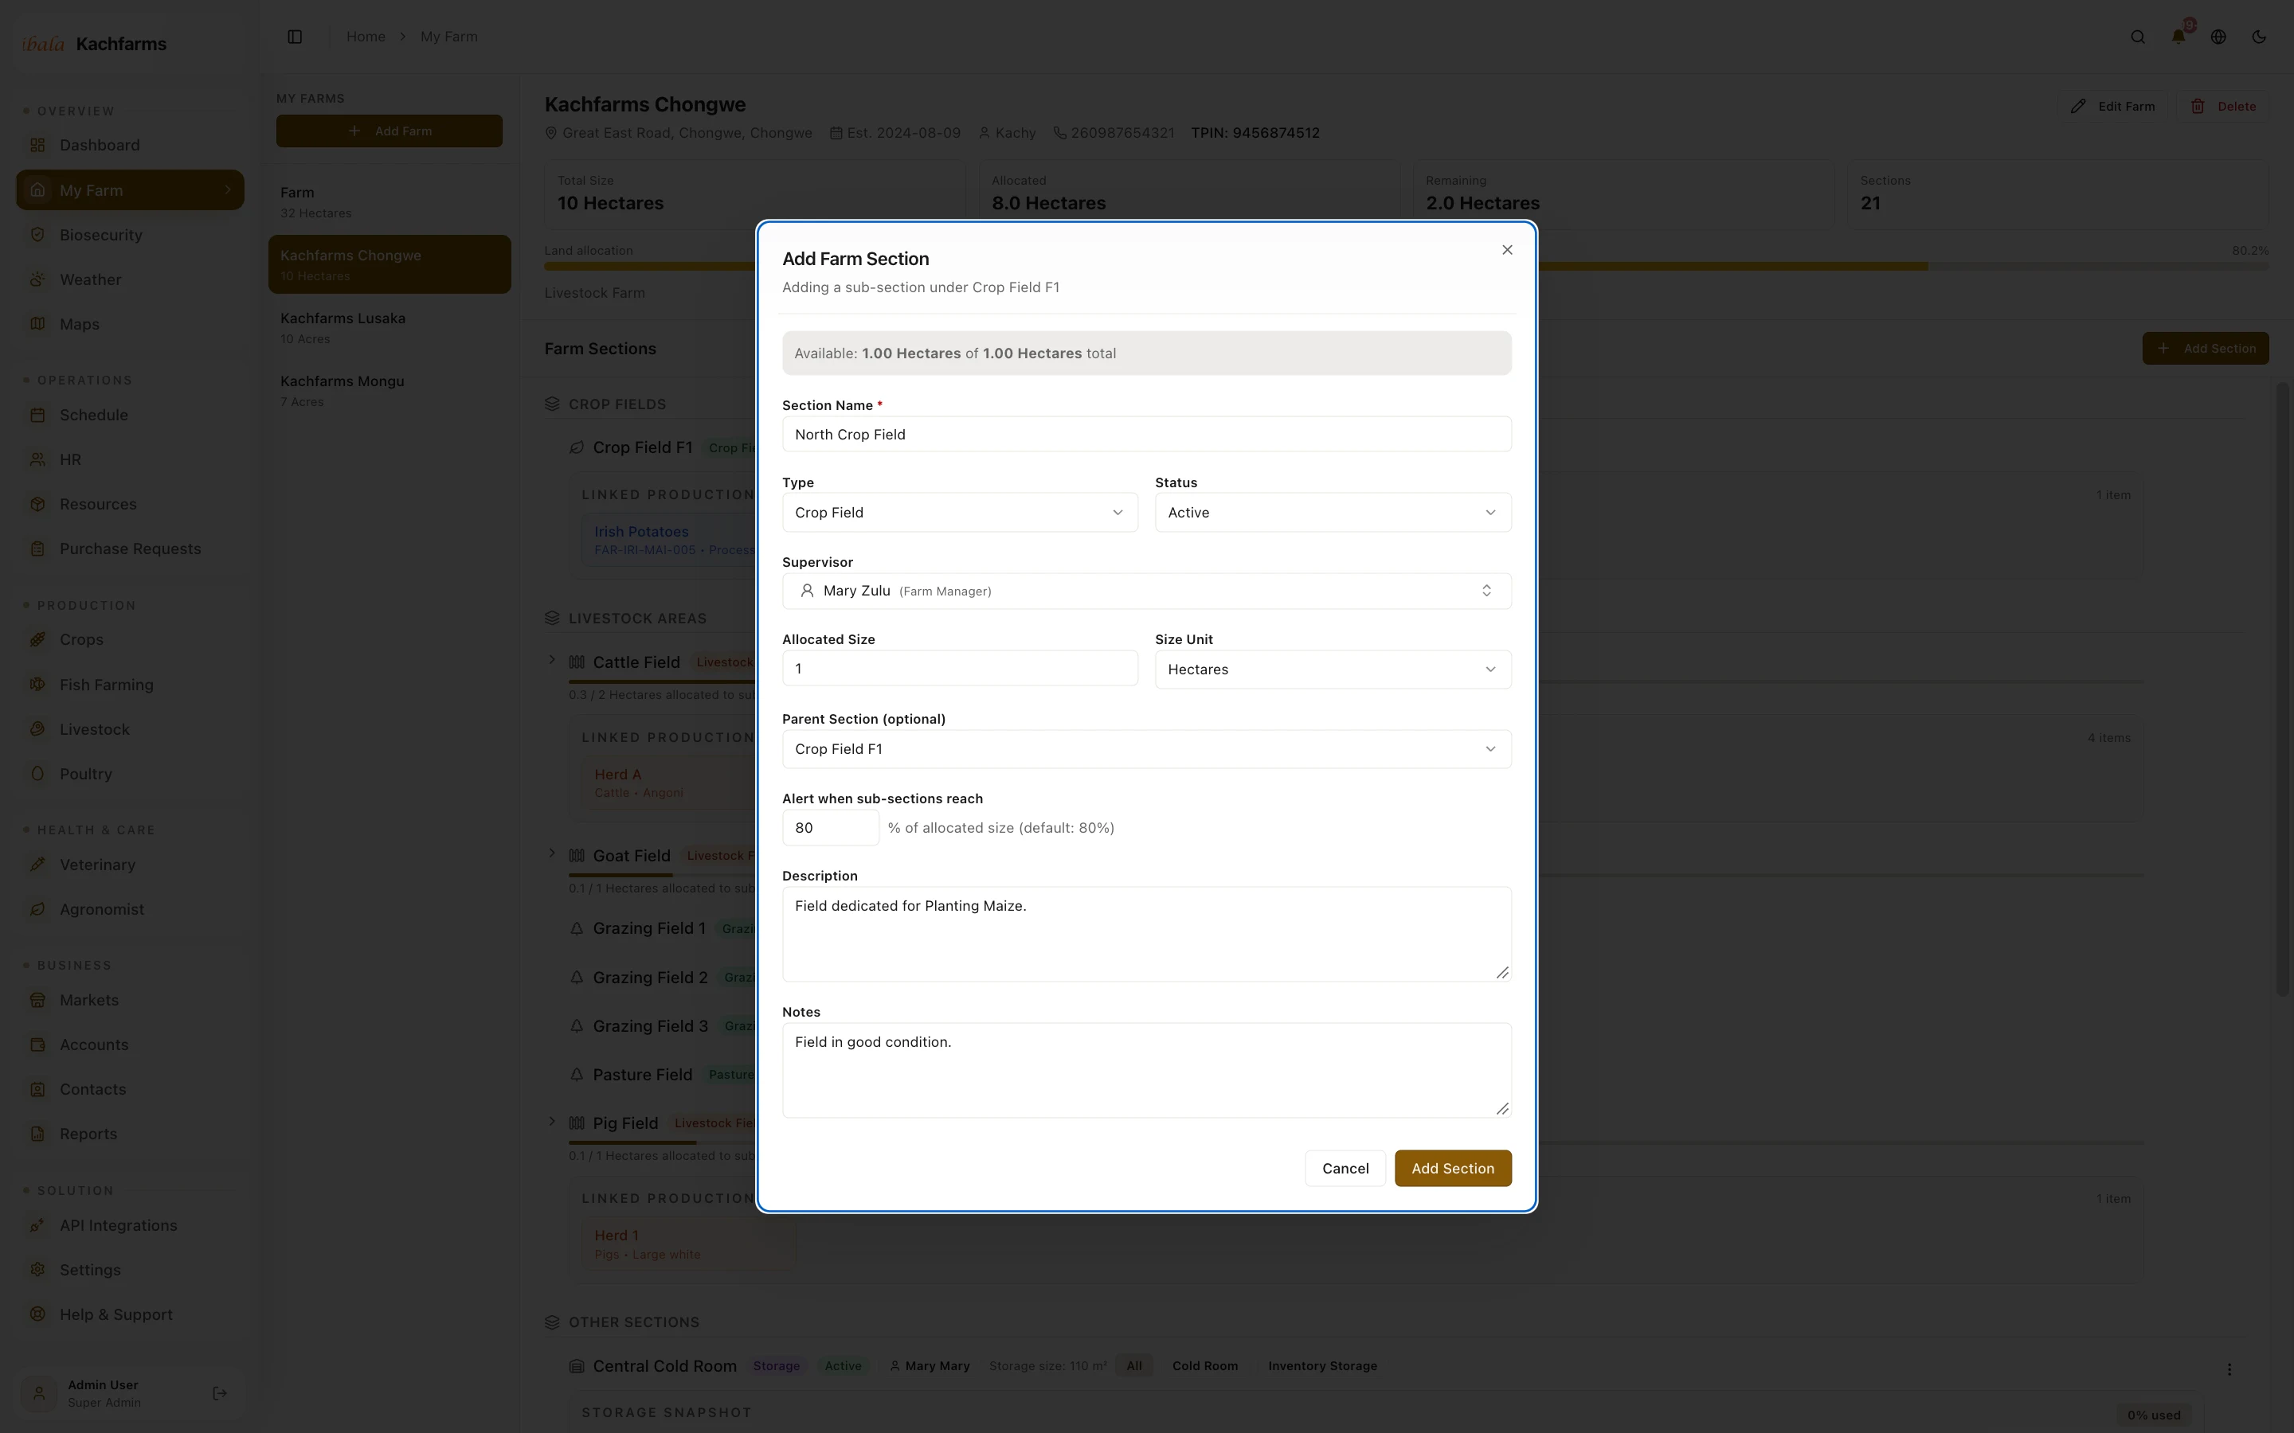This screenshot has height=1433, width=2294.
Task: Click the Allocated Size input field
Action: tap(959, 668)
